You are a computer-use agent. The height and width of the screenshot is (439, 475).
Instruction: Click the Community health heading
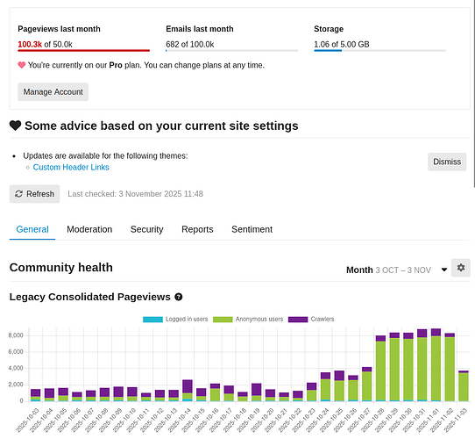point(61,268)
